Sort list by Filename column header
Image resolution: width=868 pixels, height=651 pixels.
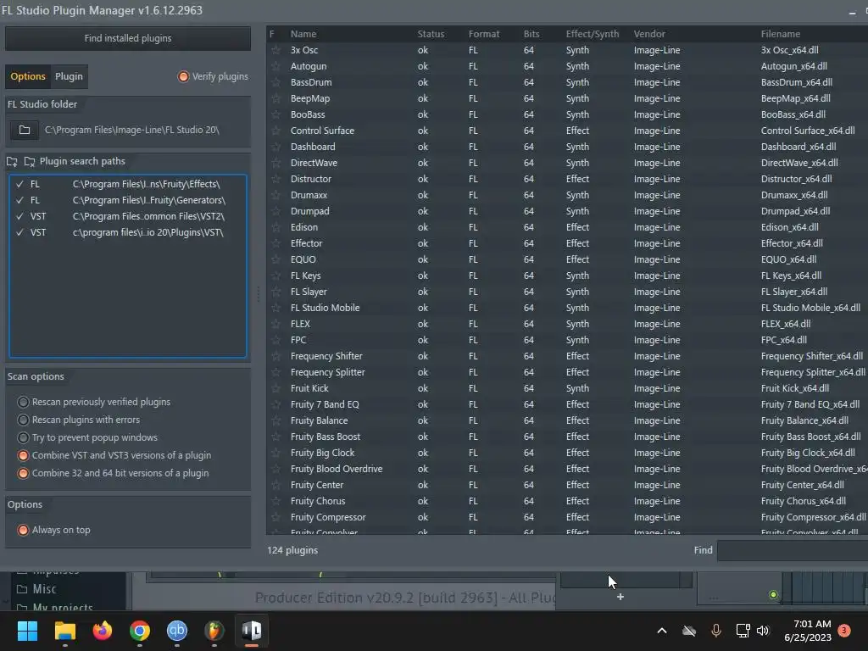click(781, 34)
